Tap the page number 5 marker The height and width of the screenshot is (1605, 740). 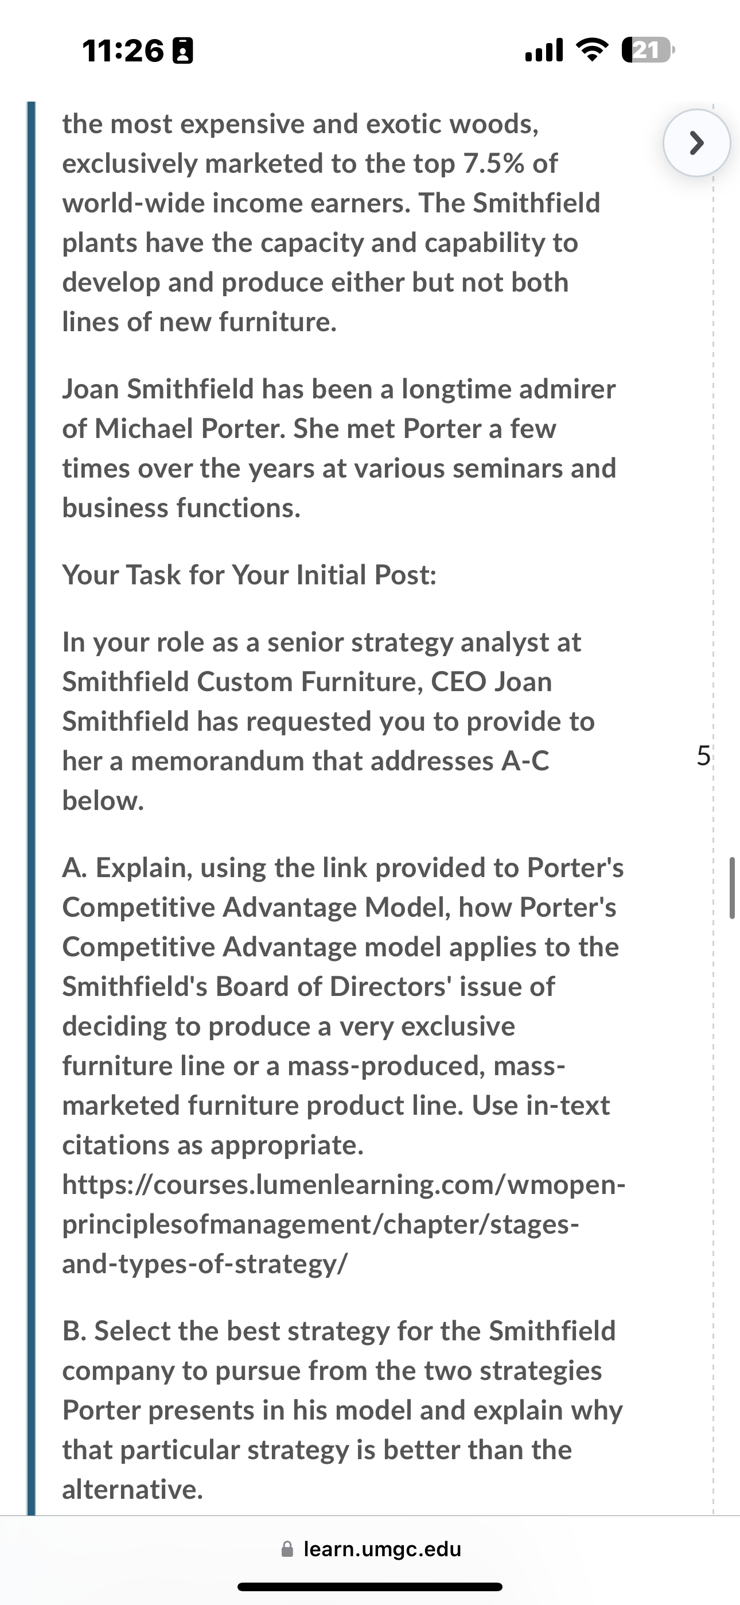703,756
